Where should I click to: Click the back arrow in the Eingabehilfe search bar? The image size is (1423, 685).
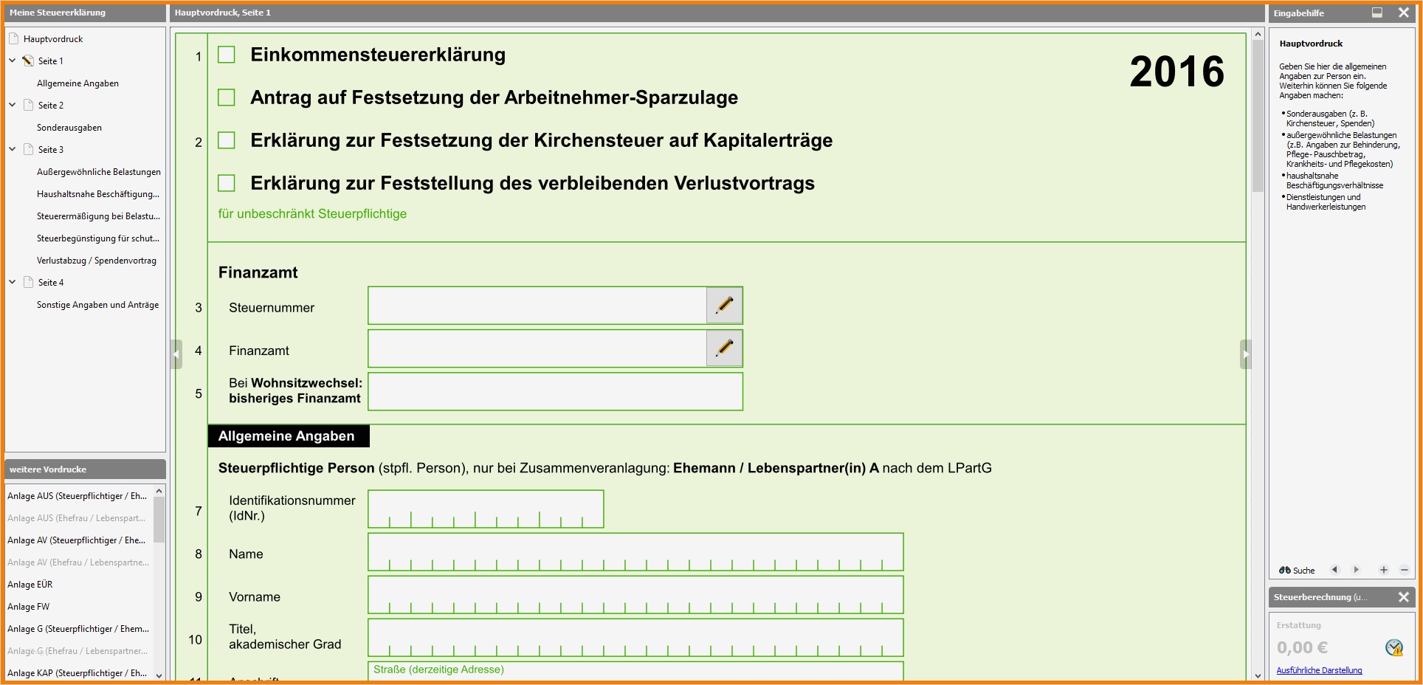point(1334,570)
